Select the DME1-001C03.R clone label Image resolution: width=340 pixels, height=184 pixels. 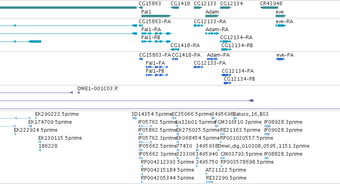click(x=98, y=89)
